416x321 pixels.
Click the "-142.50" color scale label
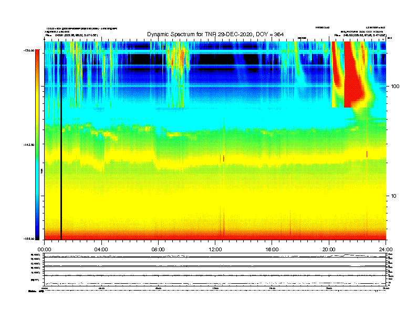(x=29, y=145)
